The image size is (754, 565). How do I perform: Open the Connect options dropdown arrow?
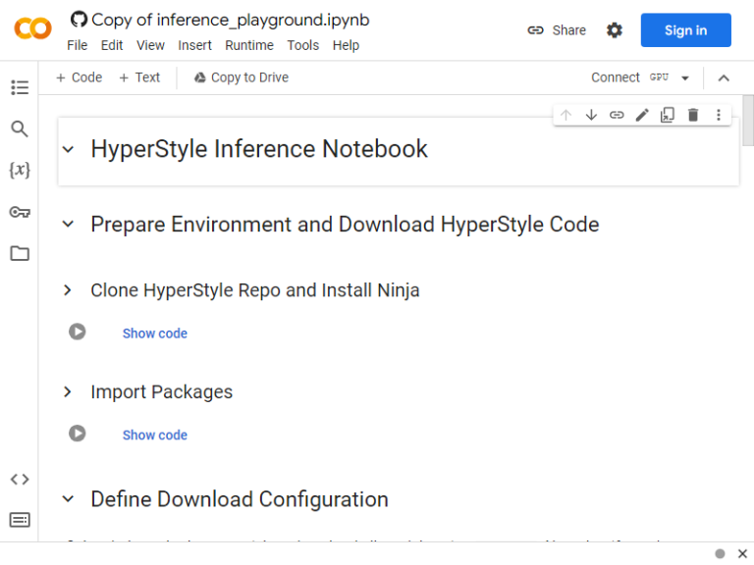coord(685,77)
